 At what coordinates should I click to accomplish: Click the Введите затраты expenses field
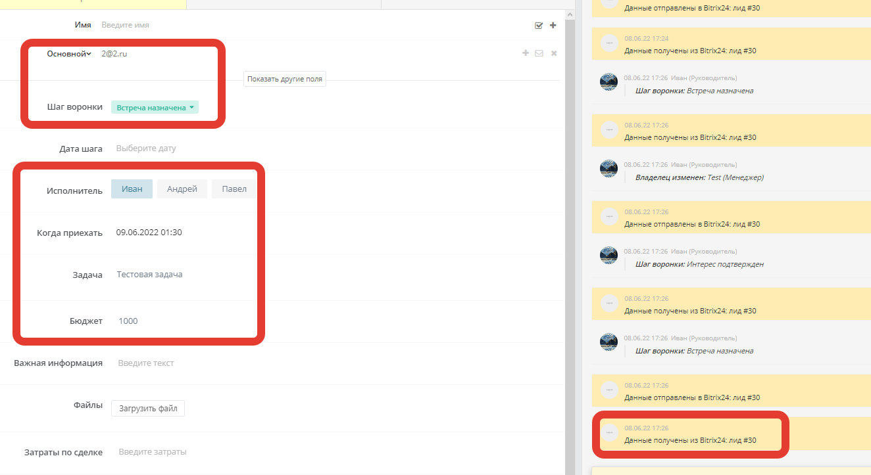(x=153, y=452)
